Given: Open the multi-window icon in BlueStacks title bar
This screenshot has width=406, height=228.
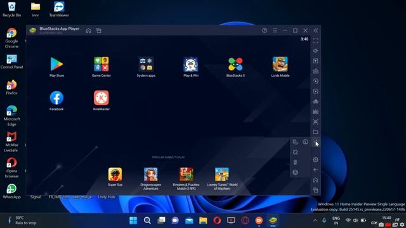Looking at the screenshot, I should point(99,31).
